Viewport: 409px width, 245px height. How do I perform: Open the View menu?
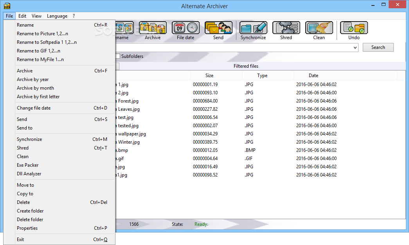pos(36,16)
